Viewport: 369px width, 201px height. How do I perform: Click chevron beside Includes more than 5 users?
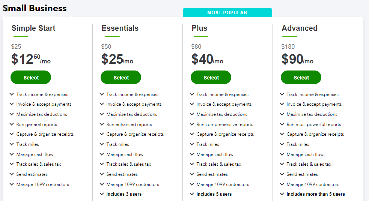[x=282, y=194]
